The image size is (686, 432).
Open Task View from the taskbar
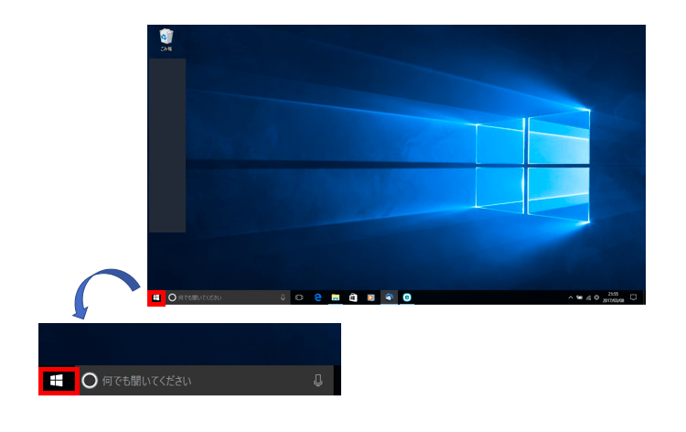(299, 297)
